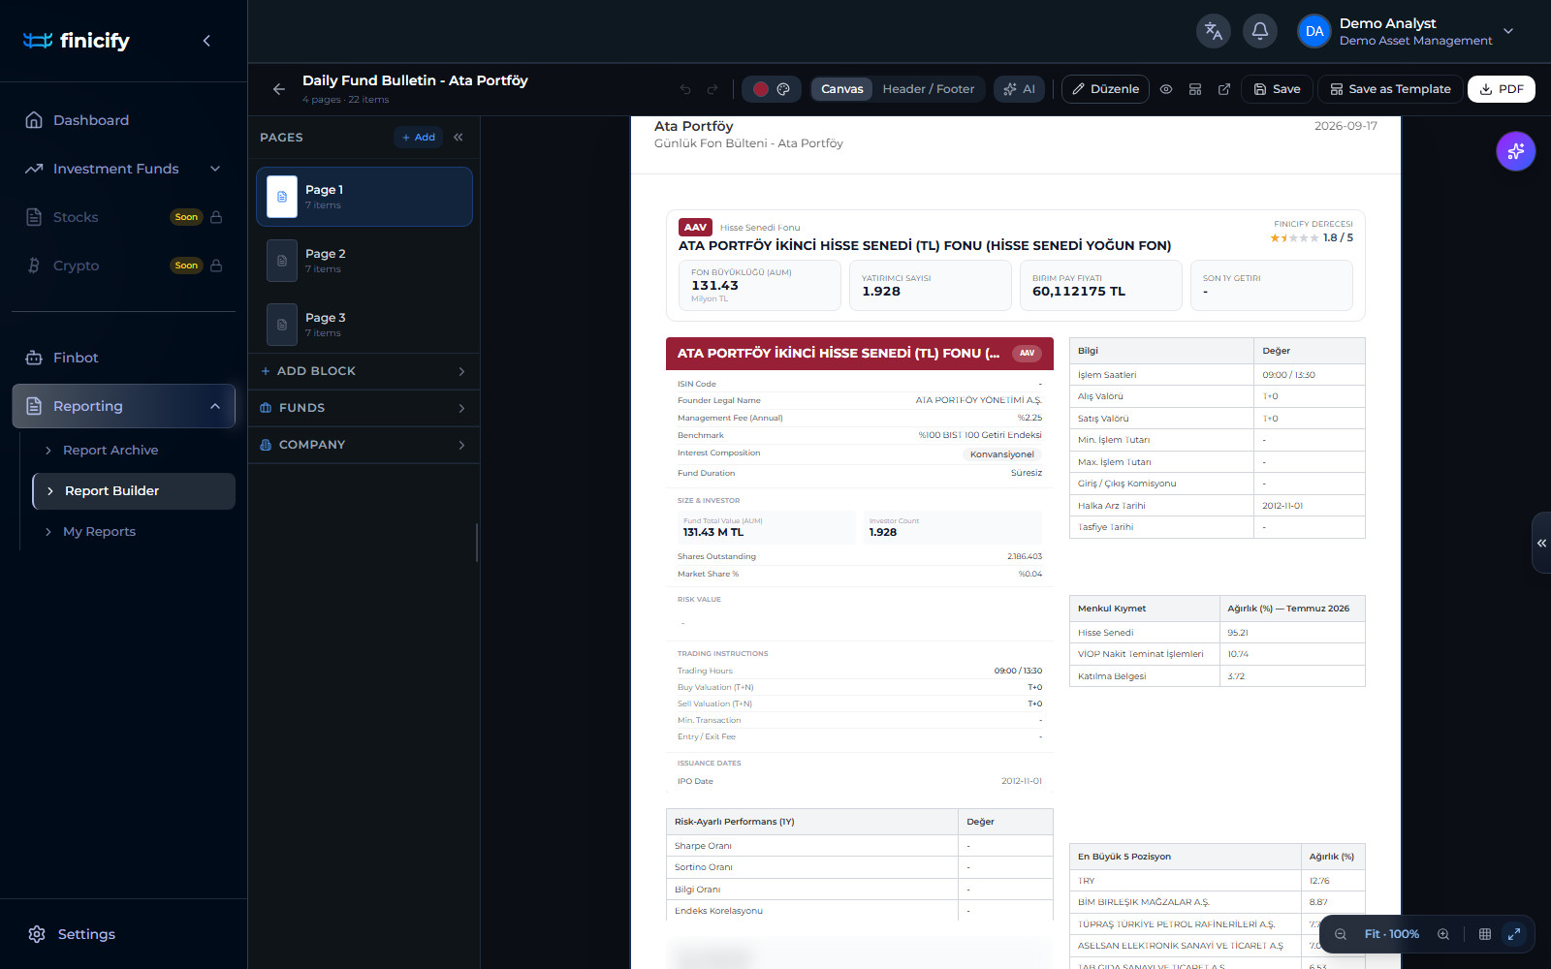Save the report with Save button
The width and height of the screenshot is (1551, 969).
1278,89
